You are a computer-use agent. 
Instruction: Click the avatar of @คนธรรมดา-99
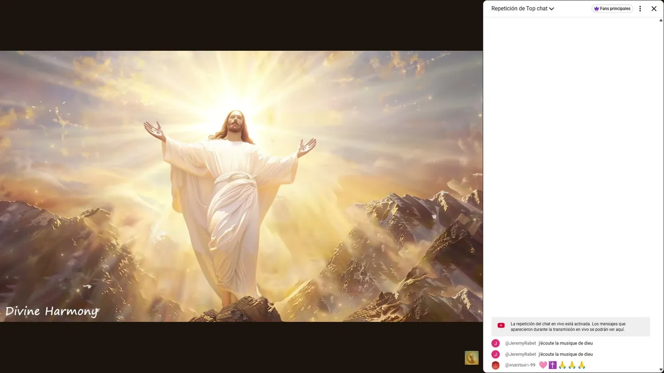495,365
